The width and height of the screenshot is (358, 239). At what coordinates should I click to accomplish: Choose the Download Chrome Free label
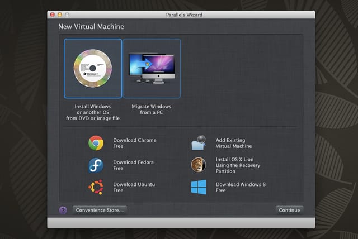[135, 143]
